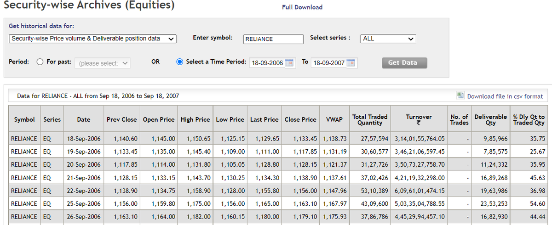
Task: Click the date cell 20-Sep-2006
Action: pos(84,164)
